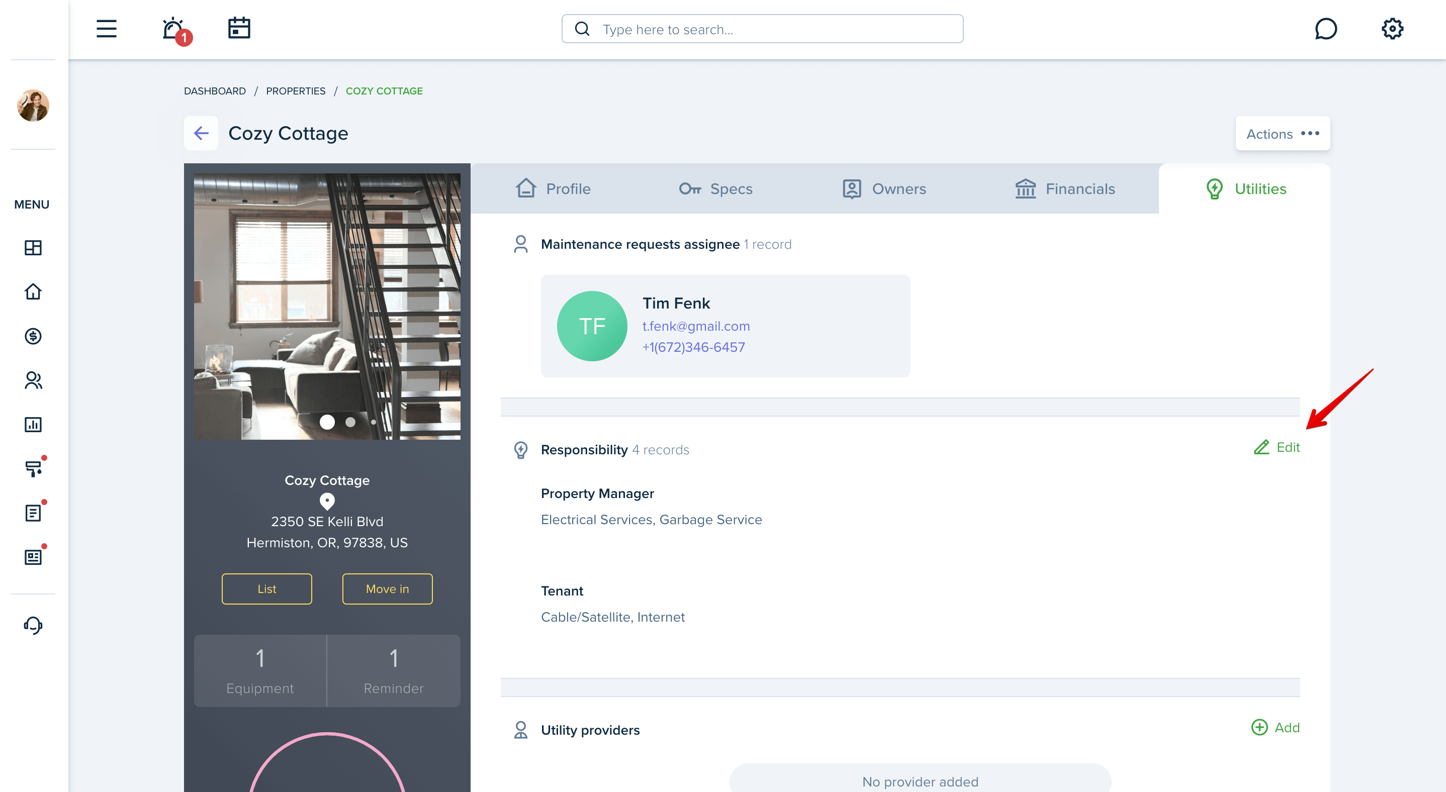
Task: Open the chat messages icon
Action: pos(1326,29)
